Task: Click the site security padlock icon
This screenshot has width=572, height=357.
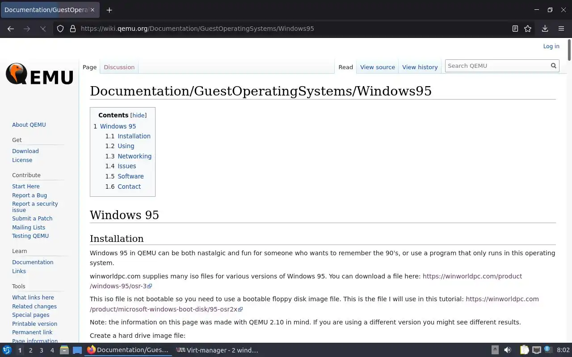Action: (x=73, y=29)
